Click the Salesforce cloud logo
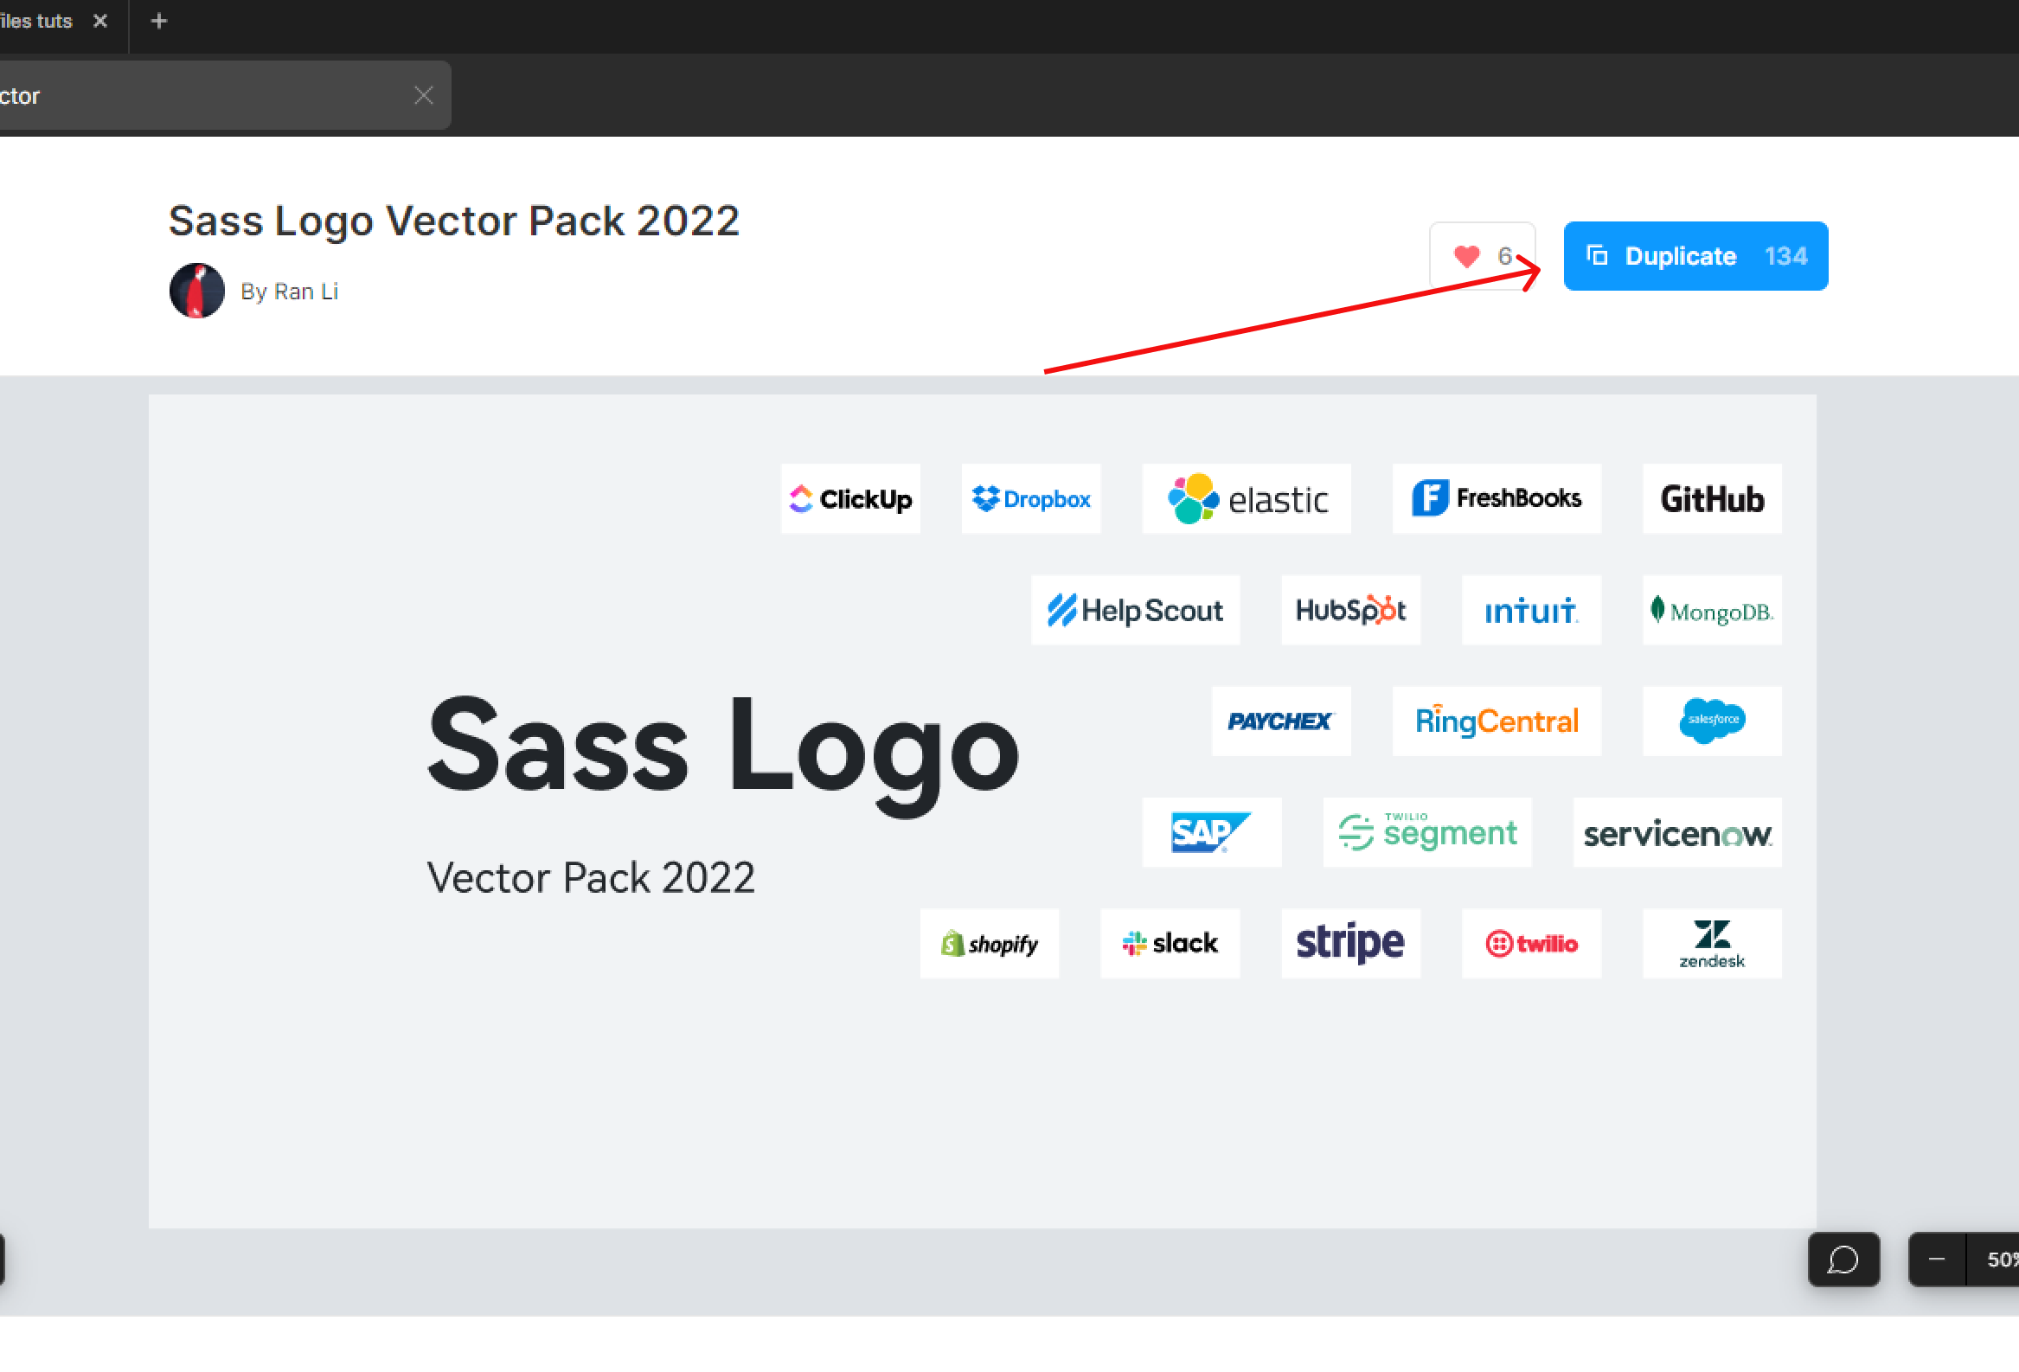2019x1372 pixels. coord(1711,721)
